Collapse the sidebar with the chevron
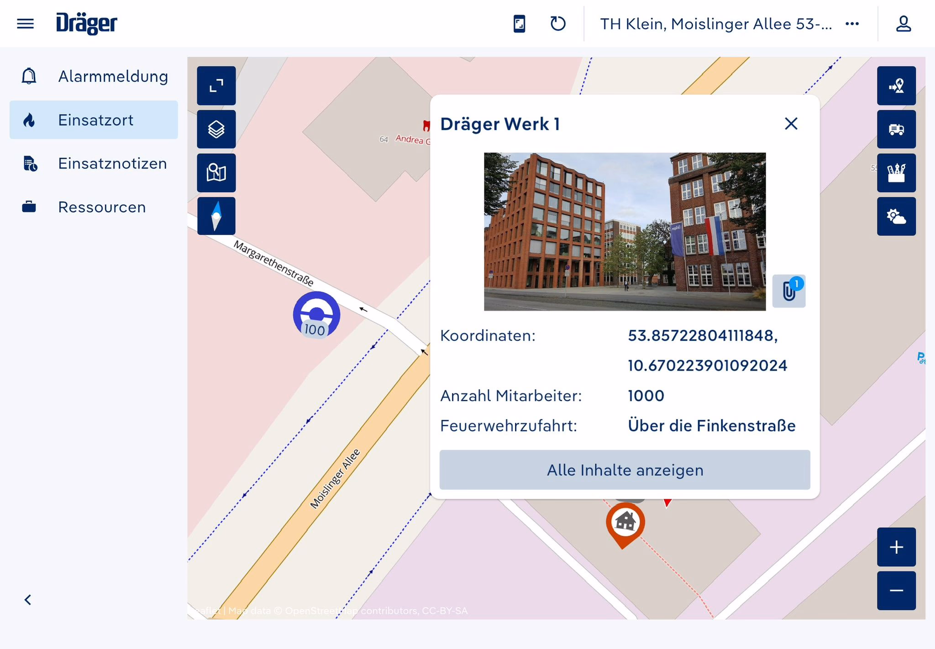Viewport: 935px width, 649px height. (28, 600)
